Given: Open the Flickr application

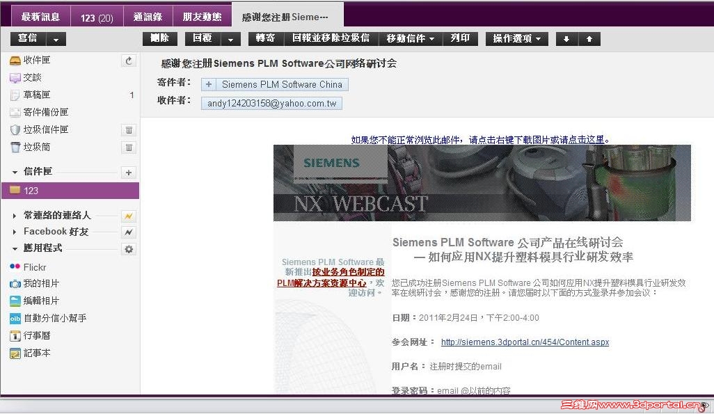Looking at the screenshot, I should pyautogui.click(x=28, y=267).
